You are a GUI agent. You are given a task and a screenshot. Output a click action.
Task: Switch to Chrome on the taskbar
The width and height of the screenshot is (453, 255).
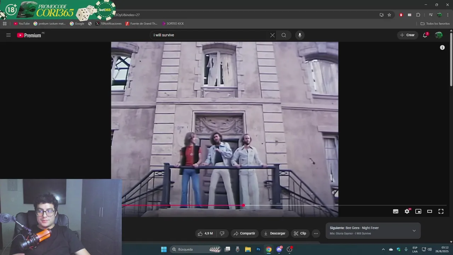pos(269,249)
